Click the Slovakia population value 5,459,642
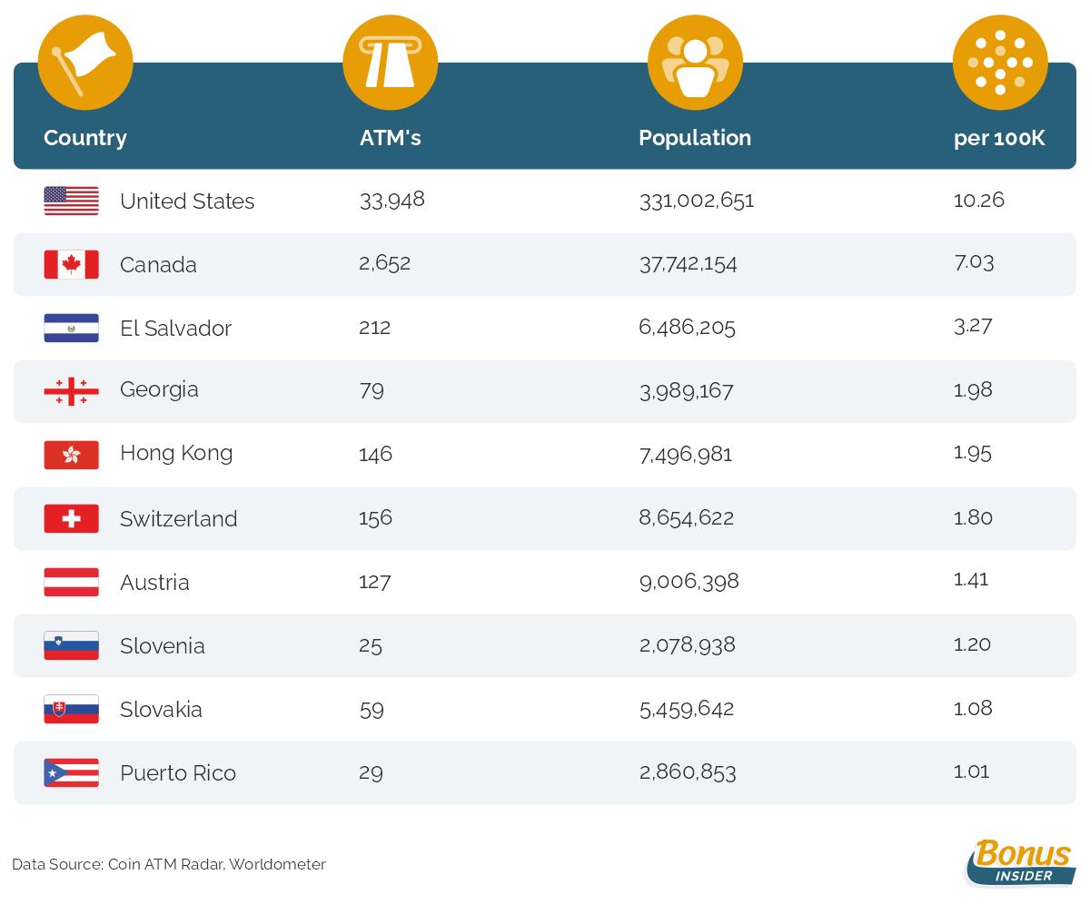Screen dimensions: 1090x904 point(687,709)
